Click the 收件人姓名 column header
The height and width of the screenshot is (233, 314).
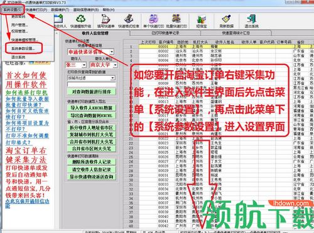coord(224,42)
